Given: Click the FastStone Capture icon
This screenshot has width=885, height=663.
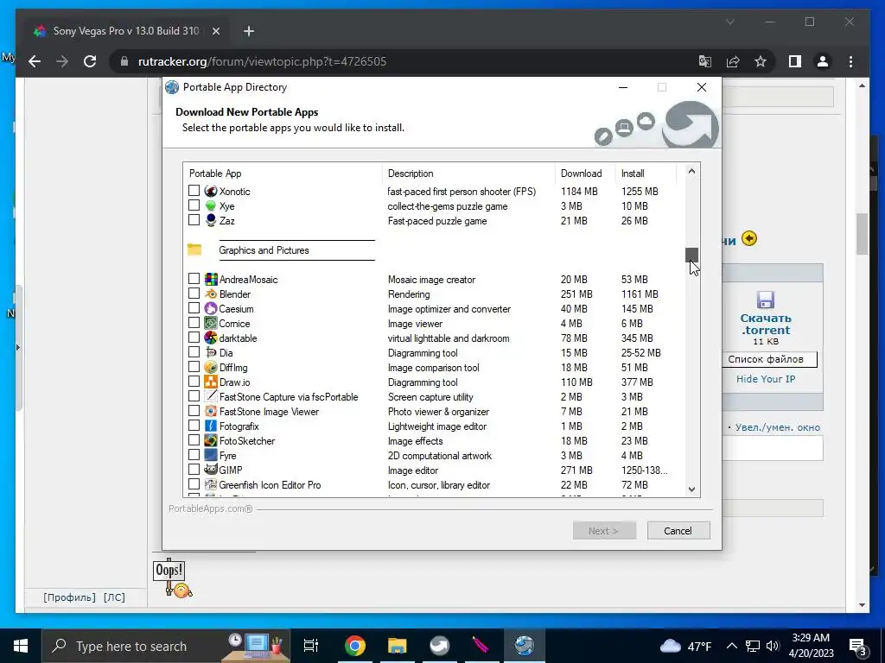Looking at the screenshot, I should click(x=211, y=396).
